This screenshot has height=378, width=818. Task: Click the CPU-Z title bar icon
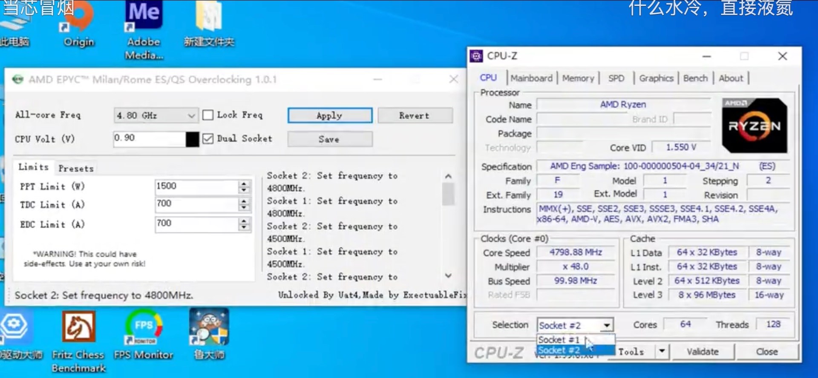click(476, 56)
